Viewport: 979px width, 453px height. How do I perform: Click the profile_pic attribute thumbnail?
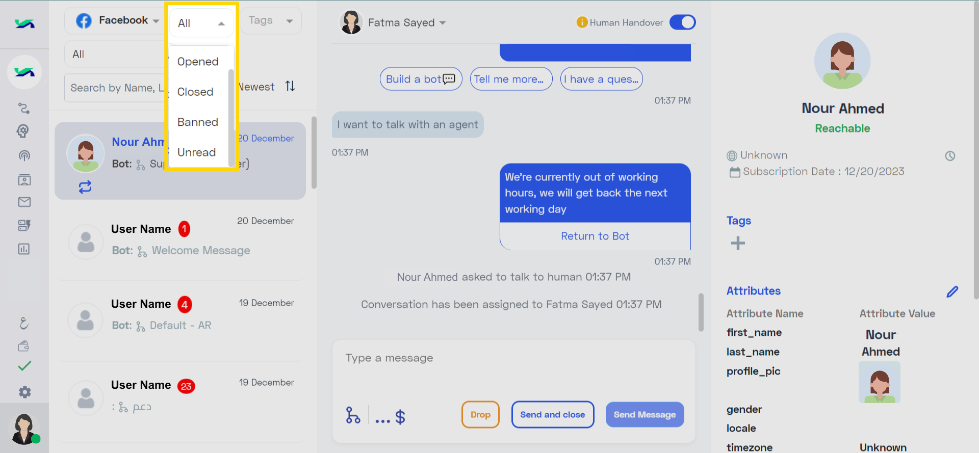pos(880,382)
